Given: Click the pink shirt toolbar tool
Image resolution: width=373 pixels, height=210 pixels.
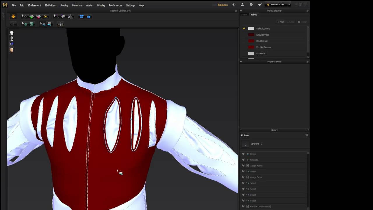Looking at the screenshot, I should click(x=38, y=16).
